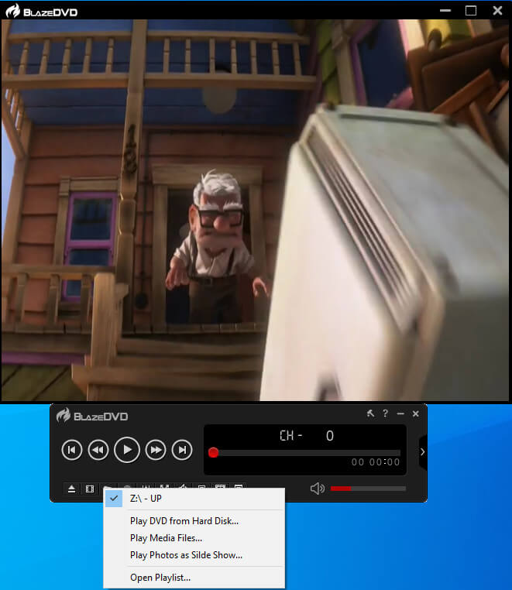Click the eject disc icon
Viewport: 512px width, 590px height.
tap(71, 489)
